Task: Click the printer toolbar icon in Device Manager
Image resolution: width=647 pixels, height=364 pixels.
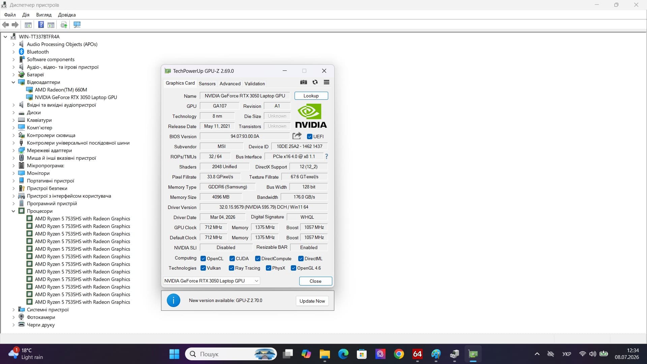Action: coord(64,25)
